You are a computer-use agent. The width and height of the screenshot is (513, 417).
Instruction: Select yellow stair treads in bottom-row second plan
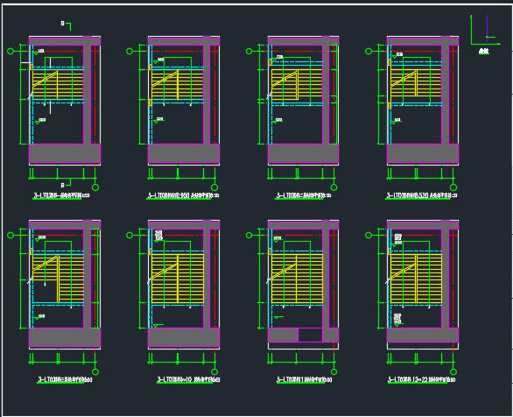[178, 279]
